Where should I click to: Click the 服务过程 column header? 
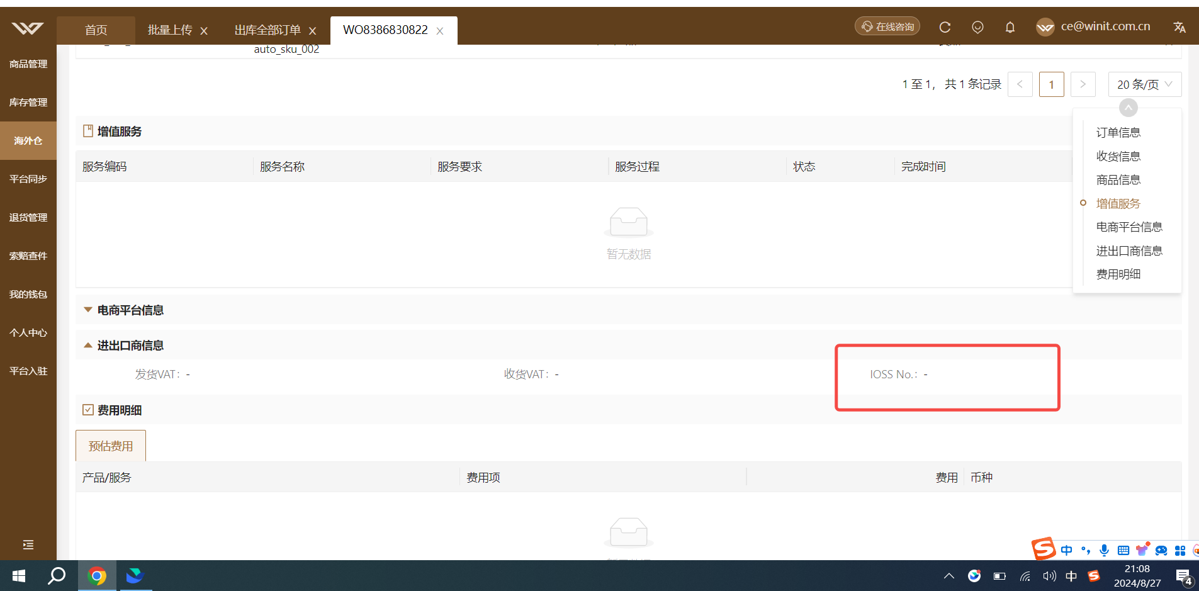pyautogui.click(x=637, y=167)
